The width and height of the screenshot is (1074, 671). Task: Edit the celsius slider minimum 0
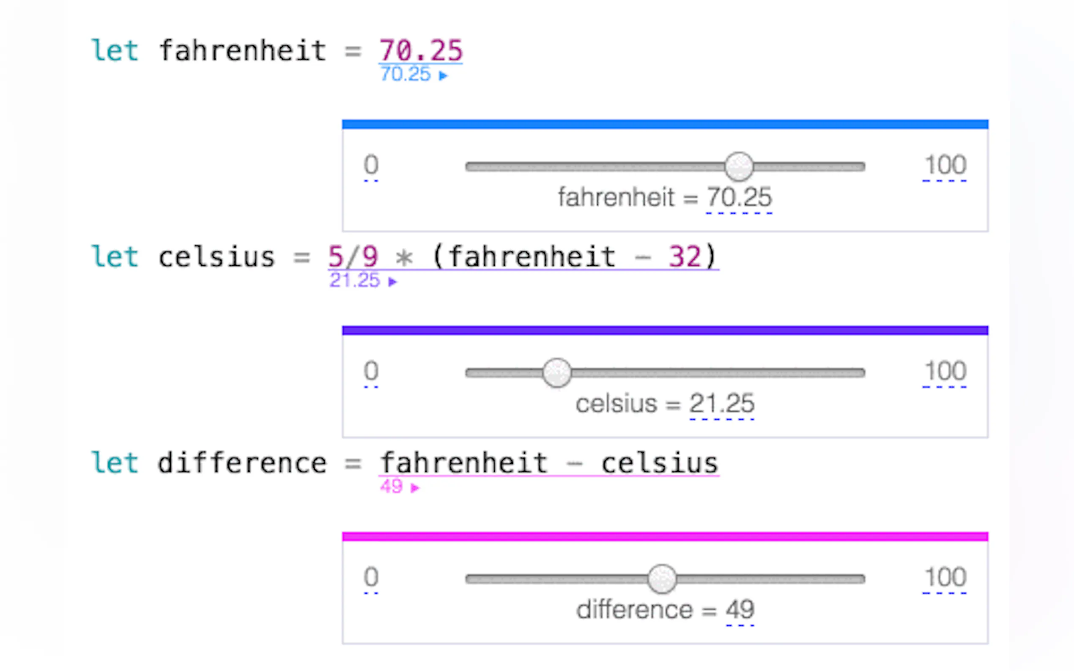point(371,371)
